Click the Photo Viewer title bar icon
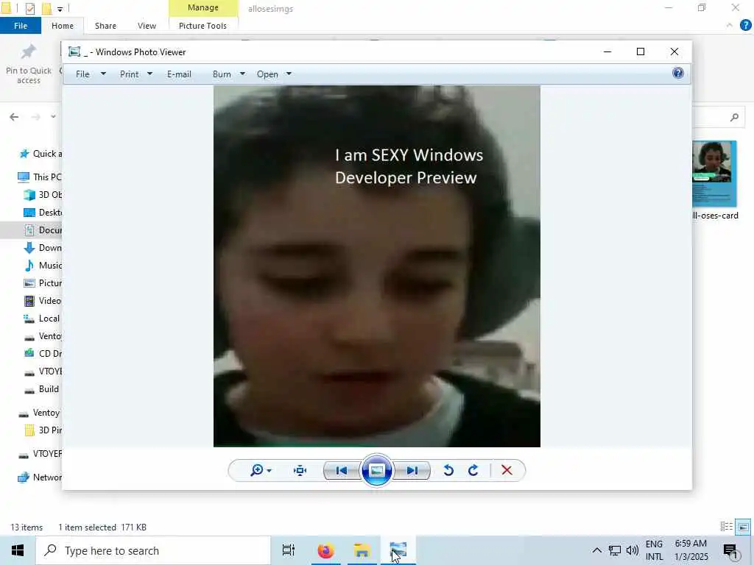 click(x=74, y=52)
